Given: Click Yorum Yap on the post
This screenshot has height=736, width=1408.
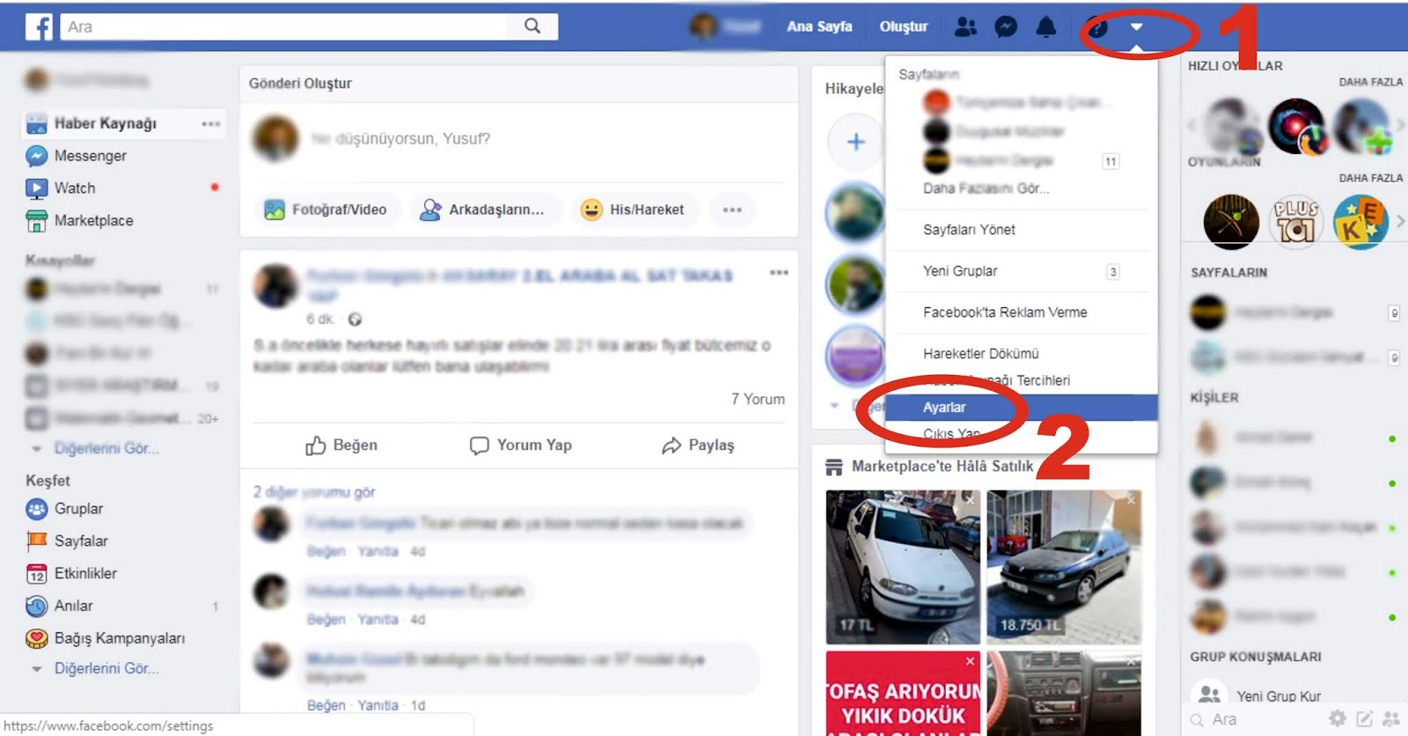Looking at the screenshot, I should point(520,445).
